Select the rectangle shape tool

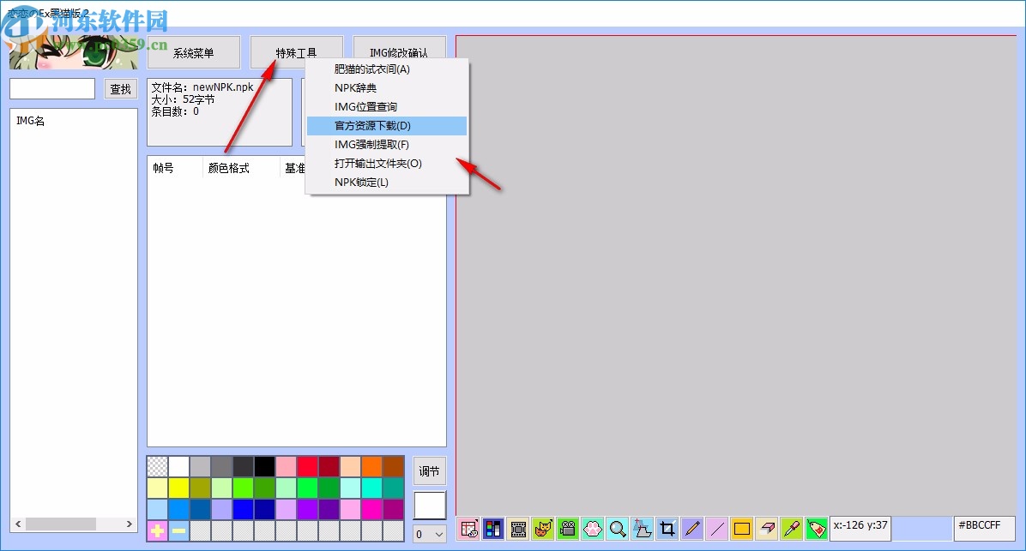point(741,528)
